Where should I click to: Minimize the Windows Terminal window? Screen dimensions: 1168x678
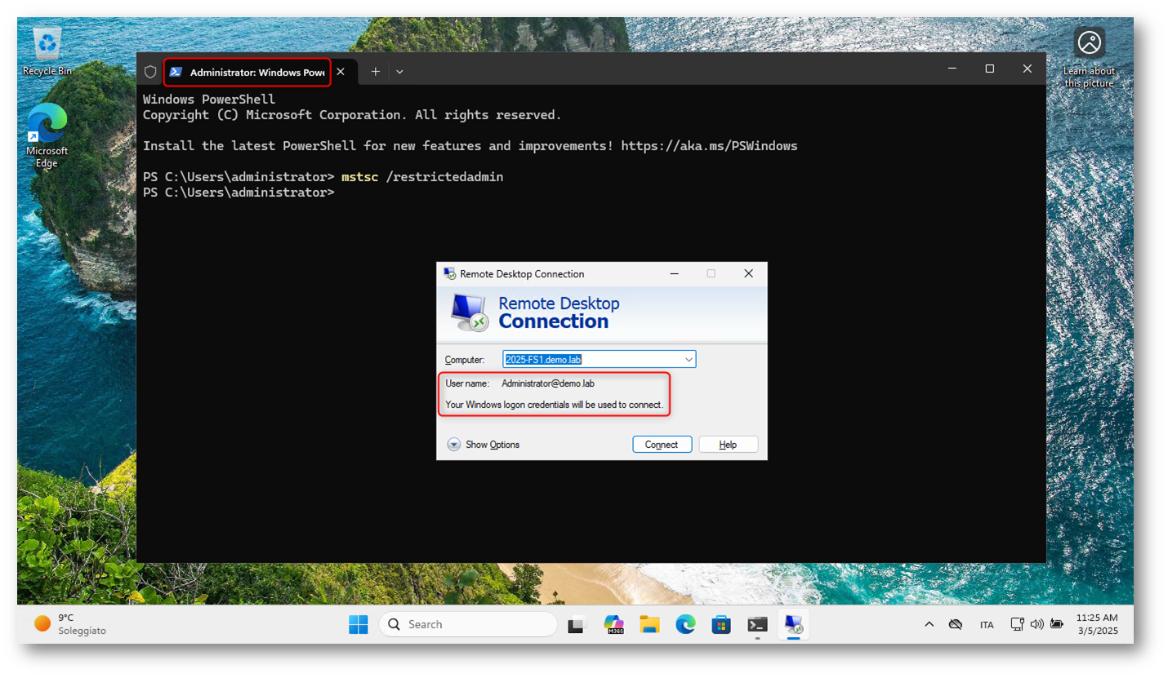pos(952,69)
